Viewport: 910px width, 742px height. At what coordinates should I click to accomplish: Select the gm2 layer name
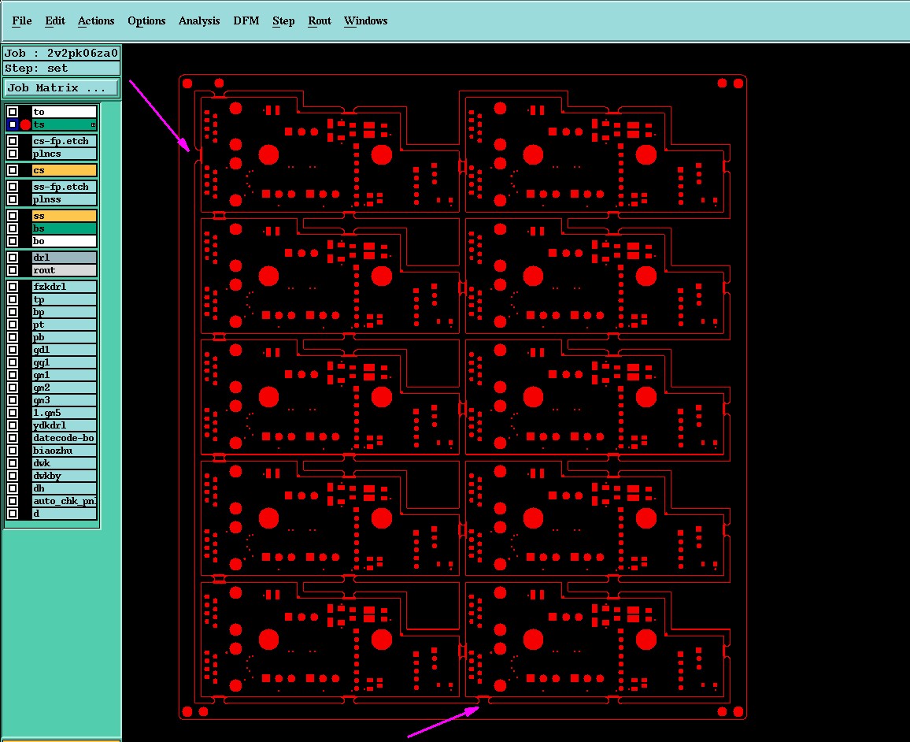point(64,388)
